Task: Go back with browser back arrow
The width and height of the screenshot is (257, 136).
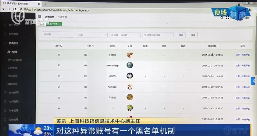Action: coord(4,9)
